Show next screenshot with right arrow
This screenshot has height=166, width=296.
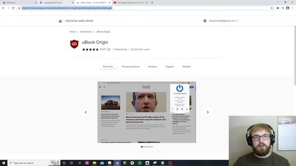[208, 112]
